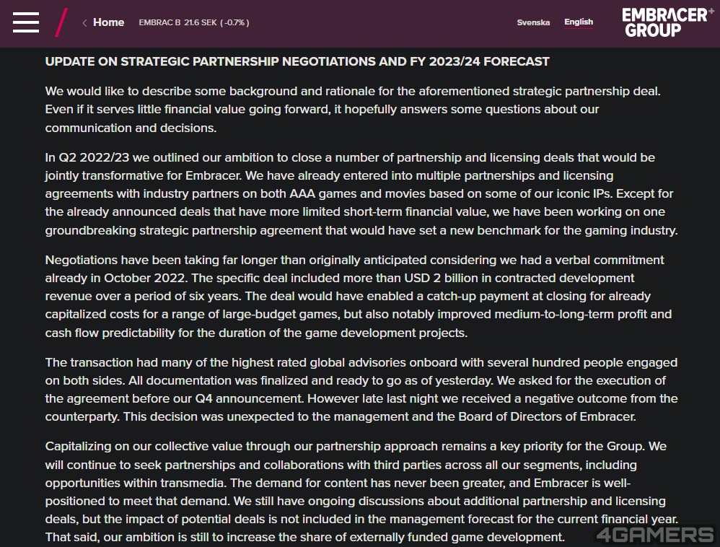This screenshot has width=720, height=547.
Task: Click the paragraph starting 'Negotiations have been'
Action: (358, 297)
